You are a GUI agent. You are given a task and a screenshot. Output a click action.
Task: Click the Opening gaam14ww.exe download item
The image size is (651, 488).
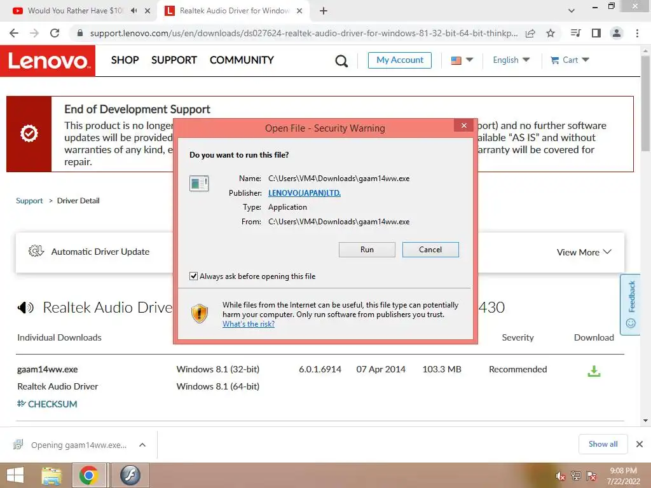point(79,445)
